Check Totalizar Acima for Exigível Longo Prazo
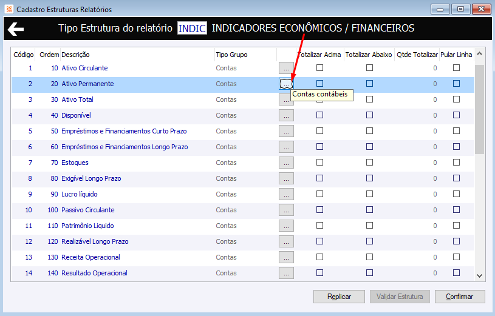The image size is (495, 316). point(320,178)
